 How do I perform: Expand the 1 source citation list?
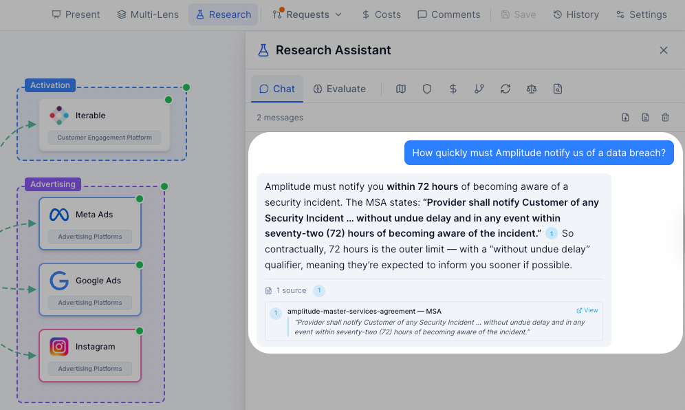[290, 290]
